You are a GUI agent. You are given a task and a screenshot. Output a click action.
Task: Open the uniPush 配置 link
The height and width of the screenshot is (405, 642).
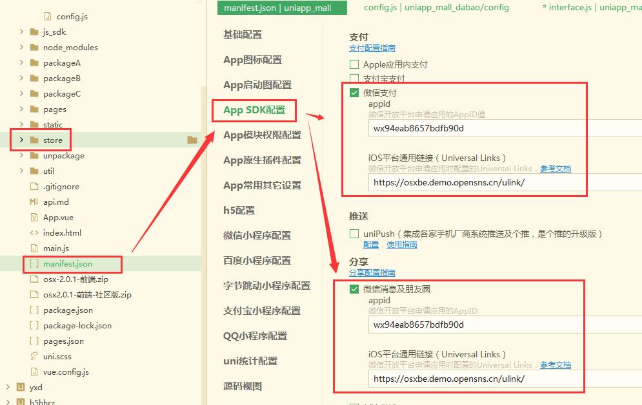pyautogui.click(x=371, y=245)
